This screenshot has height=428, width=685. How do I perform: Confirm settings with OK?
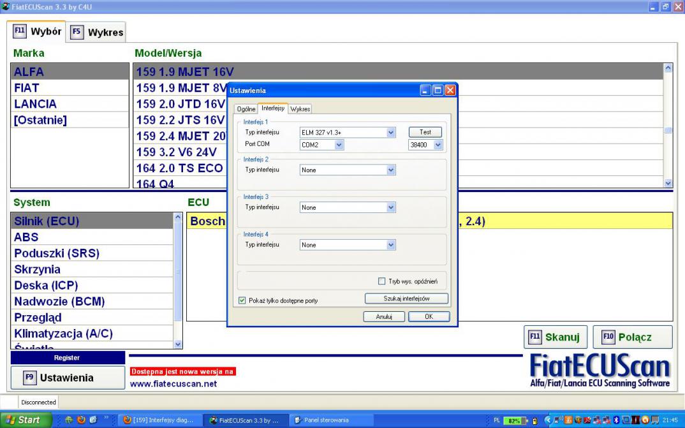click(x=429, y=316)
